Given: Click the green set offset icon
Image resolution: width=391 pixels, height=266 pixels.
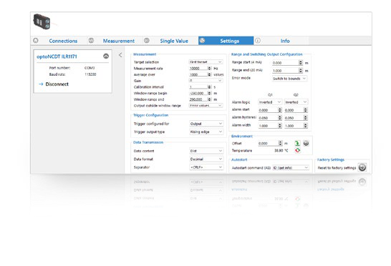Looking at the screenshot, I should [x=297, y=143].
